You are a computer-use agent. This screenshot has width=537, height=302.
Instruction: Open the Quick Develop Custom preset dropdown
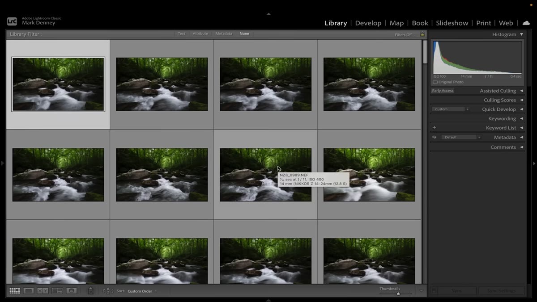tap(451, 109)
